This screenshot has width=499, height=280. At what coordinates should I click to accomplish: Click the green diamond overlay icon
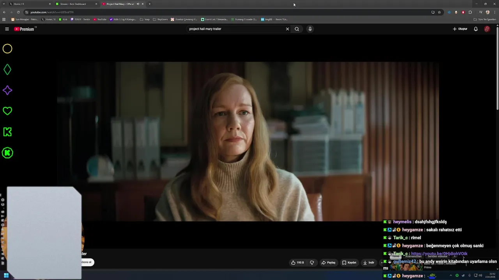tap(7, 70)
